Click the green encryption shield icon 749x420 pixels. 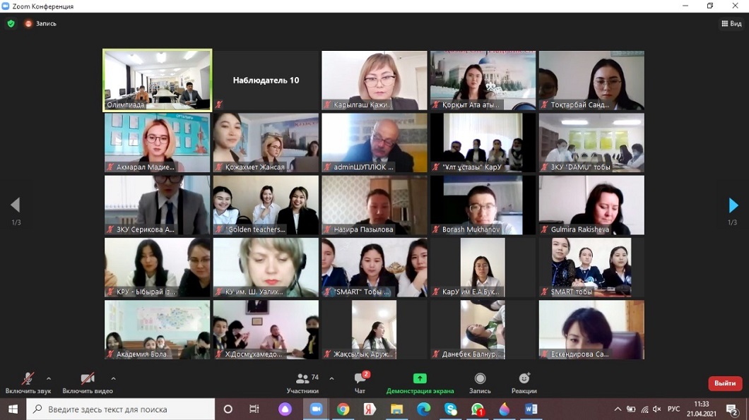[11, 23]
